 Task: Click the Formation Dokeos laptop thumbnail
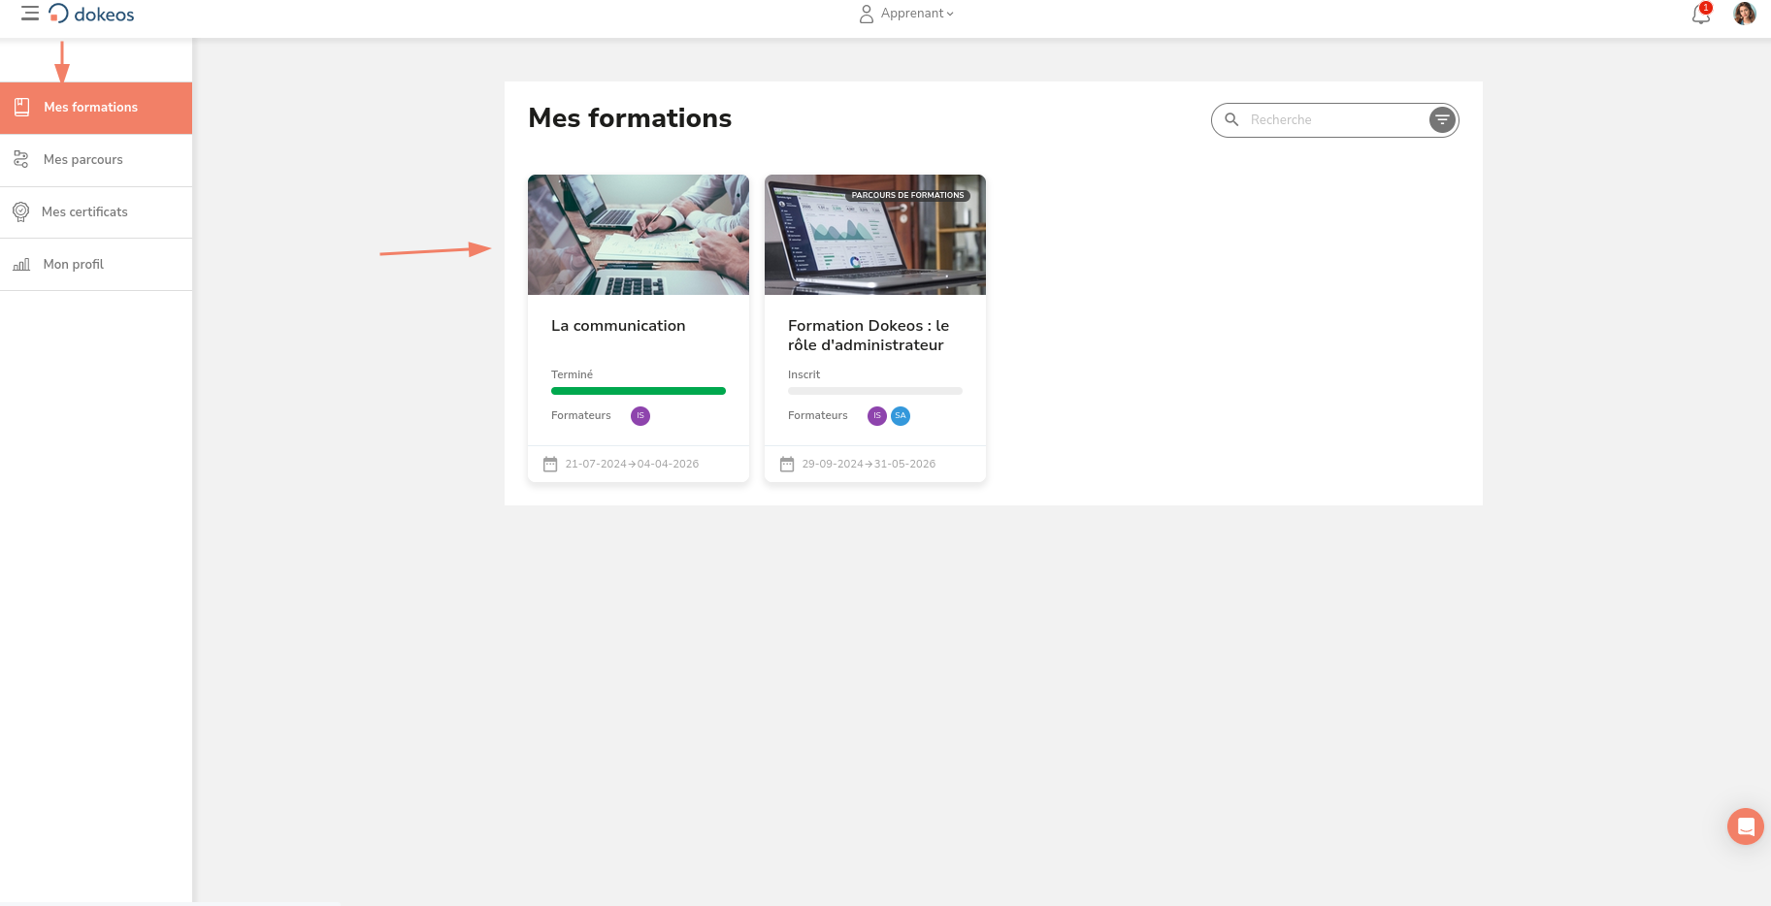(x=874, y=235)
